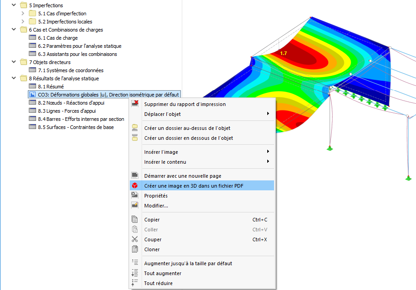
Task: Choose Tout réduire
Action: (x=202, y=283)
